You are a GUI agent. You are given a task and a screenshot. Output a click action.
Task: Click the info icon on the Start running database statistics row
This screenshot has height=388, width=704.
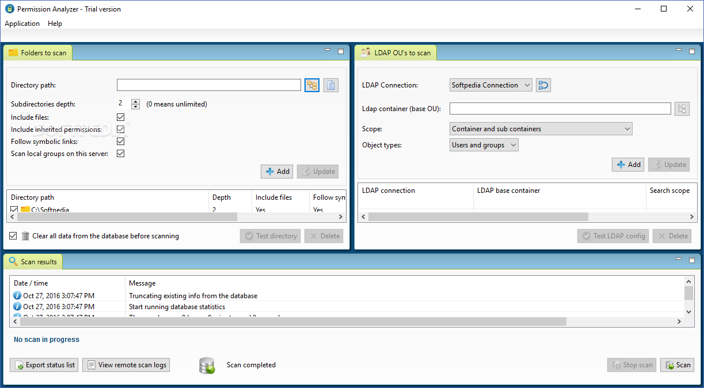17,307
